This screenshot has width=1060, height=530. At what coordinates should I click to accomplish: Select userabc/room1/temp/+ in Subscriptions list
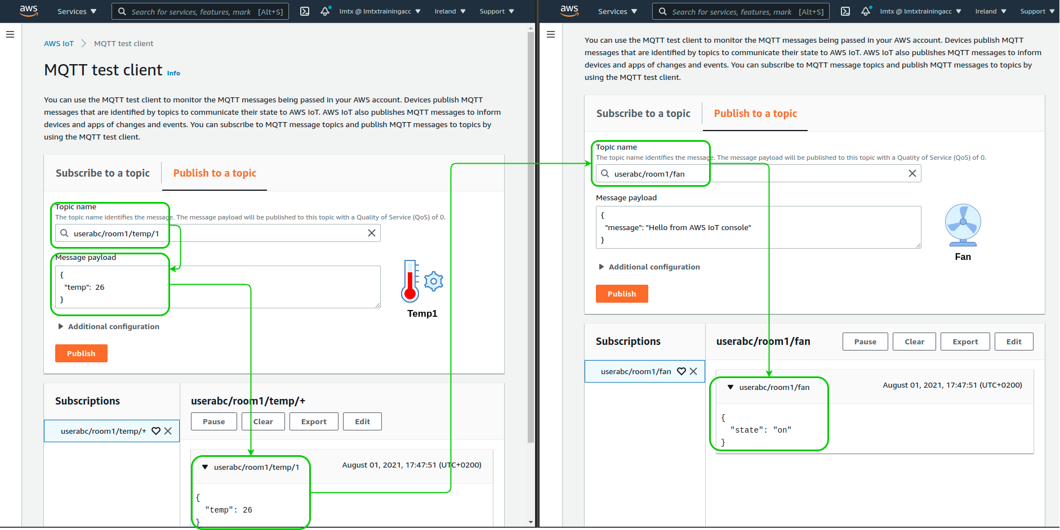[103, 431]
